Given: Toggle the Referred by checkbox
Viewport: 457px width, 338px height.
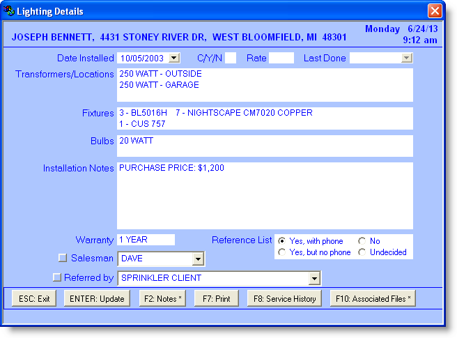Looking at the screenshot, I should tap(57, 277).
